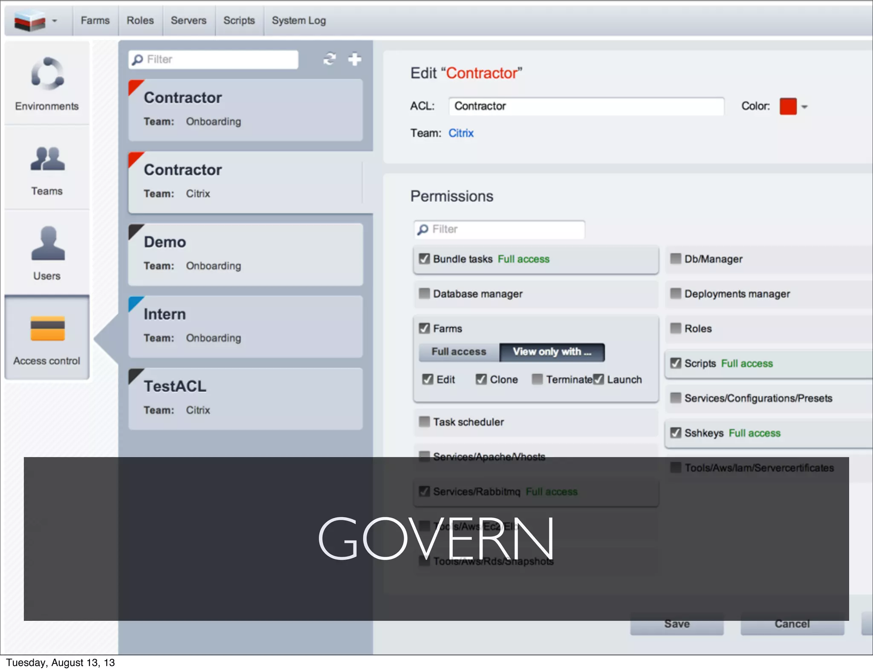Uncheck Farms Edit permission
Image resolution: width=873 pixels, height=672 pixels.
(x=428, y=379)
